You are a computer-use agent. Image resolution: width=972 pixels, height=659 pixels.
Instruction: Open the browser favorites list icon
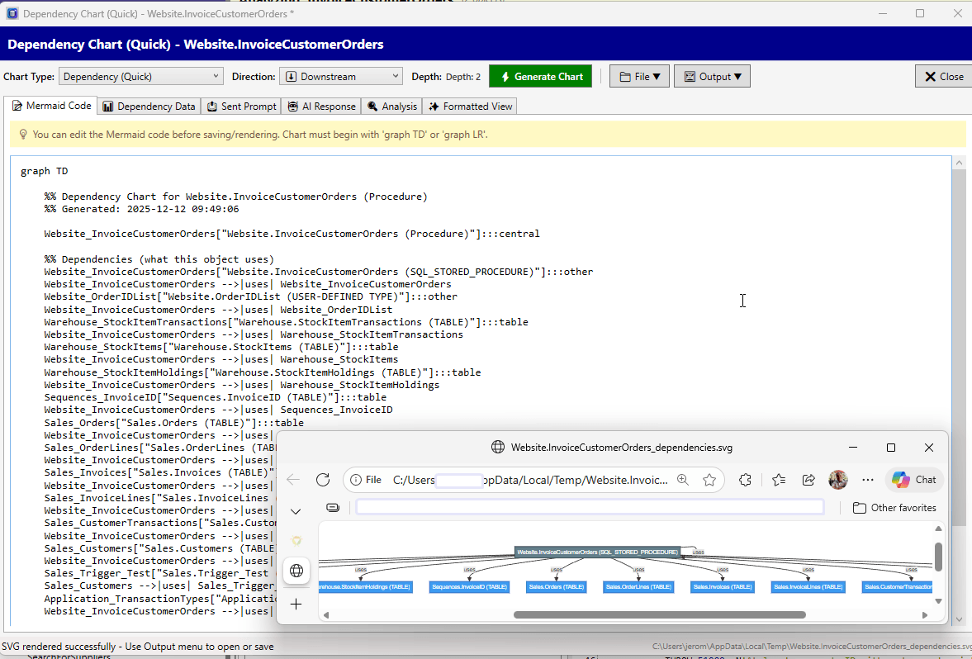click(779, 480)
